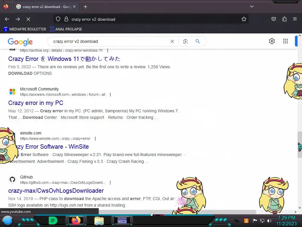Open ANAL PROLAPSE bookmark

(66, 29)
